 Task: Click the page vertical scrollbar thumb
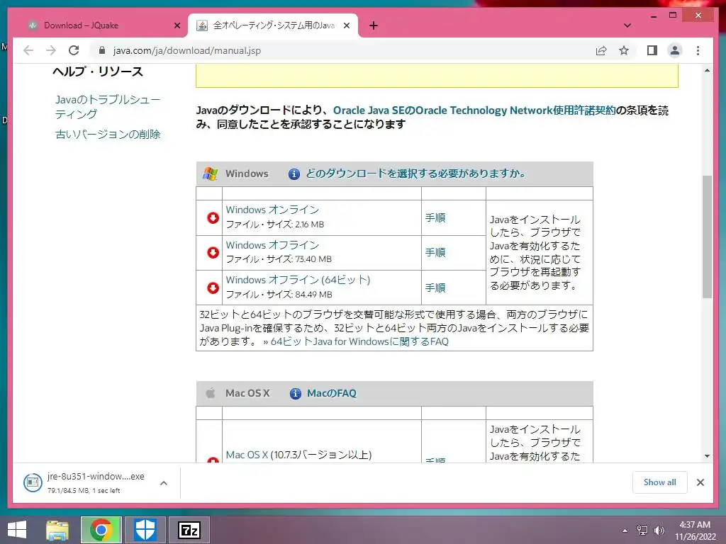tap(707, 237)
